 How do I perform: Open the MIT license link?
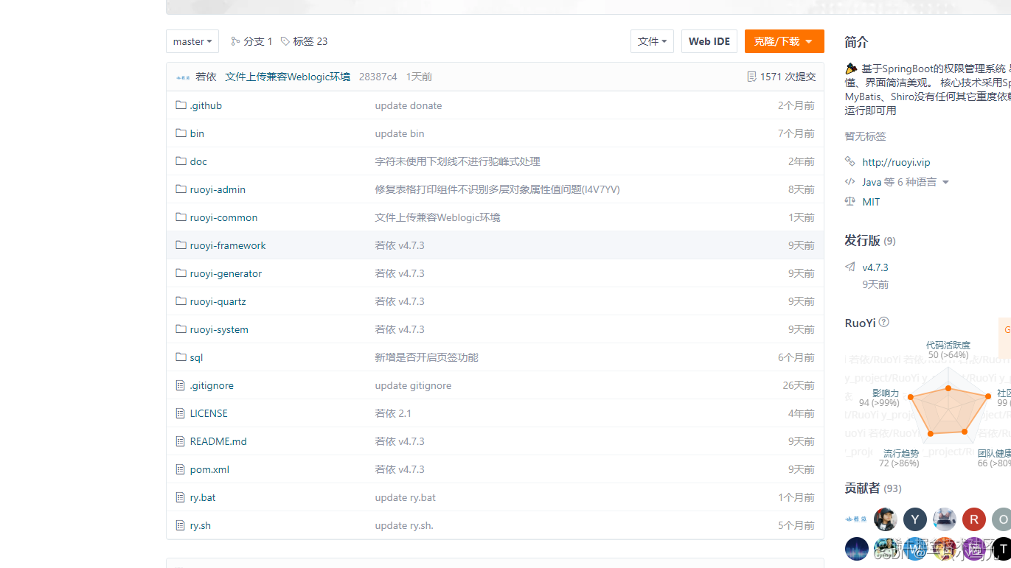click(x=871, y=202)
